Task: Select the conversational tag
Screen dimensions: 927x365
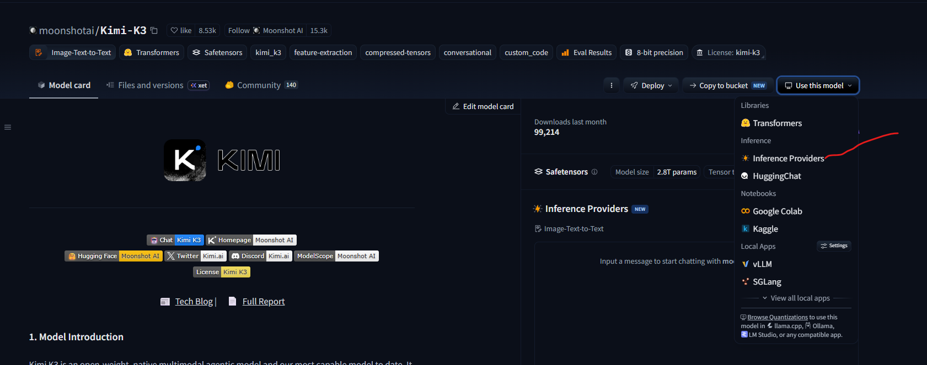Action: tap(468, 52)
